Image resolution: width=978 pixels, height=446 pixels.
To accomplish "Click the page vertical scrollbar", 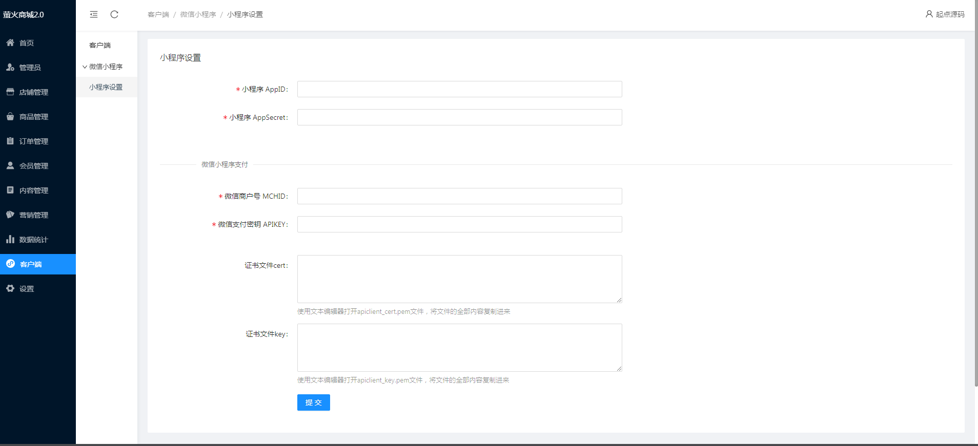I will click(x=976, y=205).
